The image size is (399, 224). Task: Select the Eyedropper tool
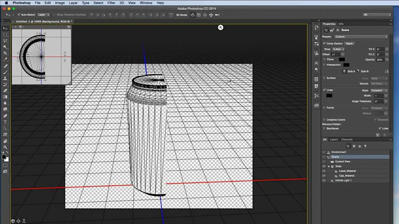5,59
